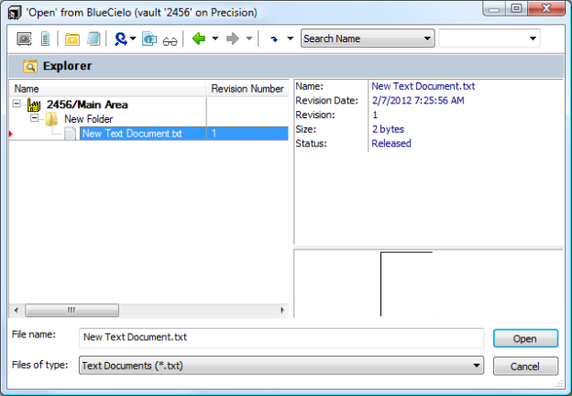Click the horizontal scrollbar thumb
Image resolution: width=572 pixels, height=396 pixels.
pyautogui.click(x=71, y=311)
